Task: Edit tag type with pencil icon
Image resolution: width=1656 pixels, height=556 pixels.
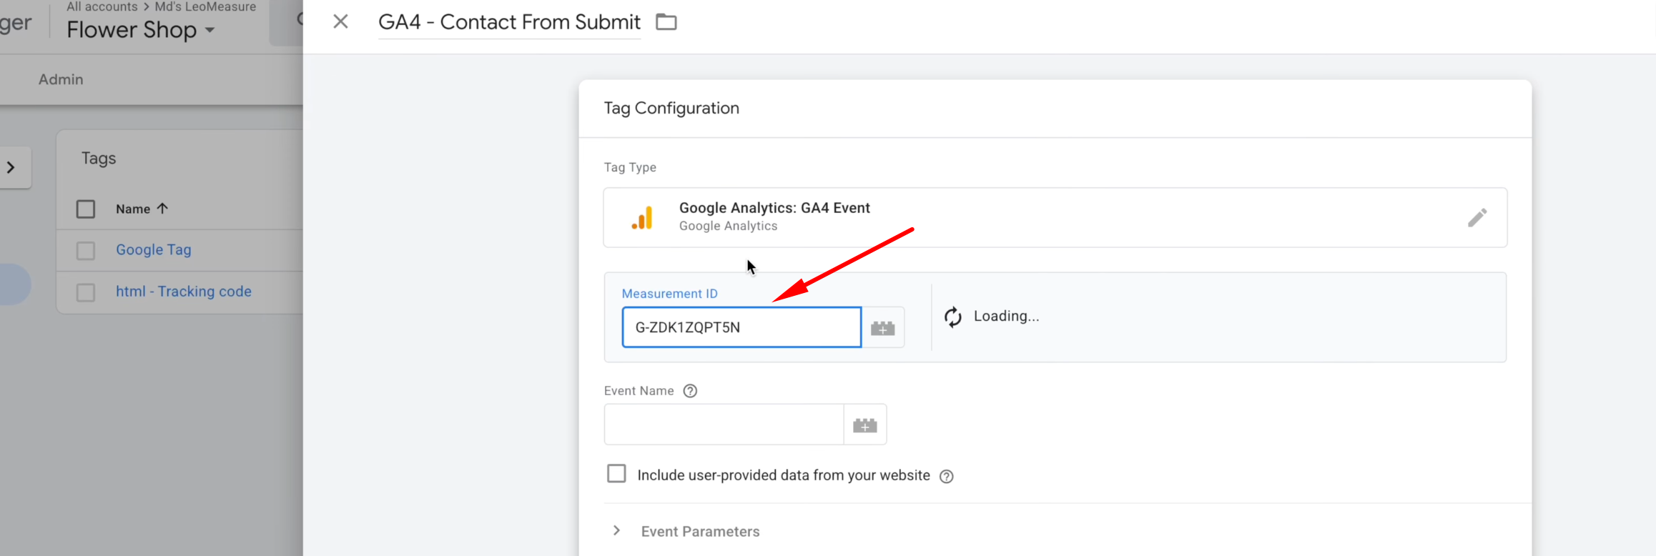Action: [x=1477, y=217]
